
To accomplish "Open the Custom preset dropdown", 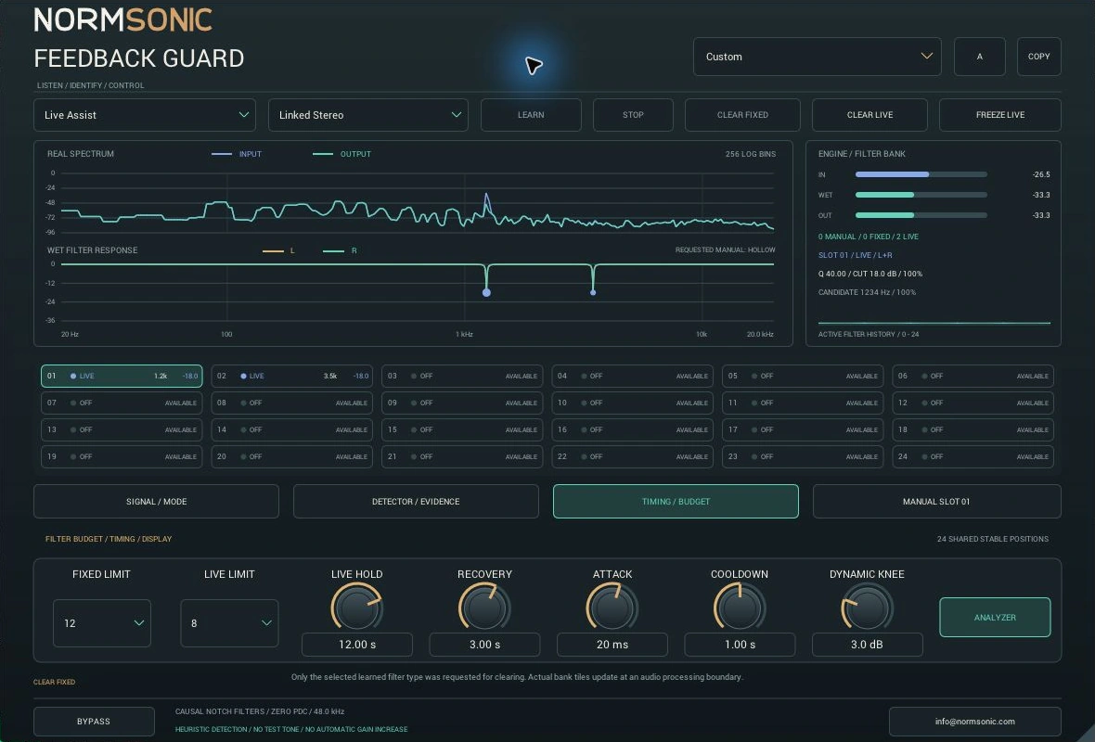I will 817,57.
